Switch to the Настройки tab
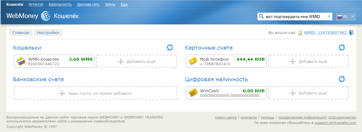This screenshot has height=132, width=362. click(48, 33)
